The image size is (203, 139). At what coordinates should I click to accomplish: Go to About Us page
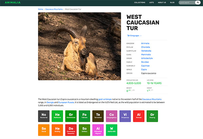tap(162, 3)
